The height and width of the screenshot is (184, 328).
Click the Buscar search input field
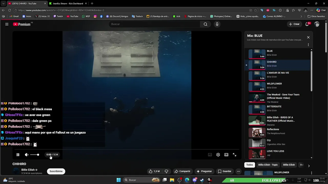[x=155, y=24]
